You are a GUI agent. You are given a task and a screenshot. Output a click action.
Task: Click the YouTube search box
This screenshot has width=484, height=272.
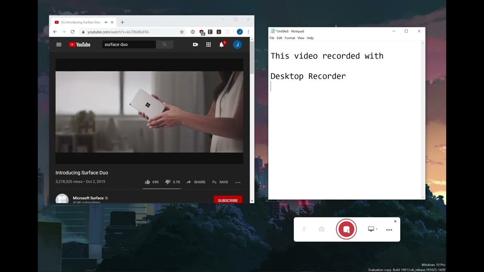pos(129,45)
